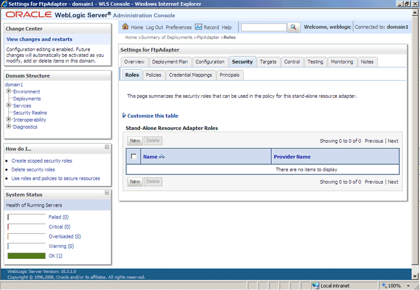Expand the Interoperability tree node

(x=9, y=119)
